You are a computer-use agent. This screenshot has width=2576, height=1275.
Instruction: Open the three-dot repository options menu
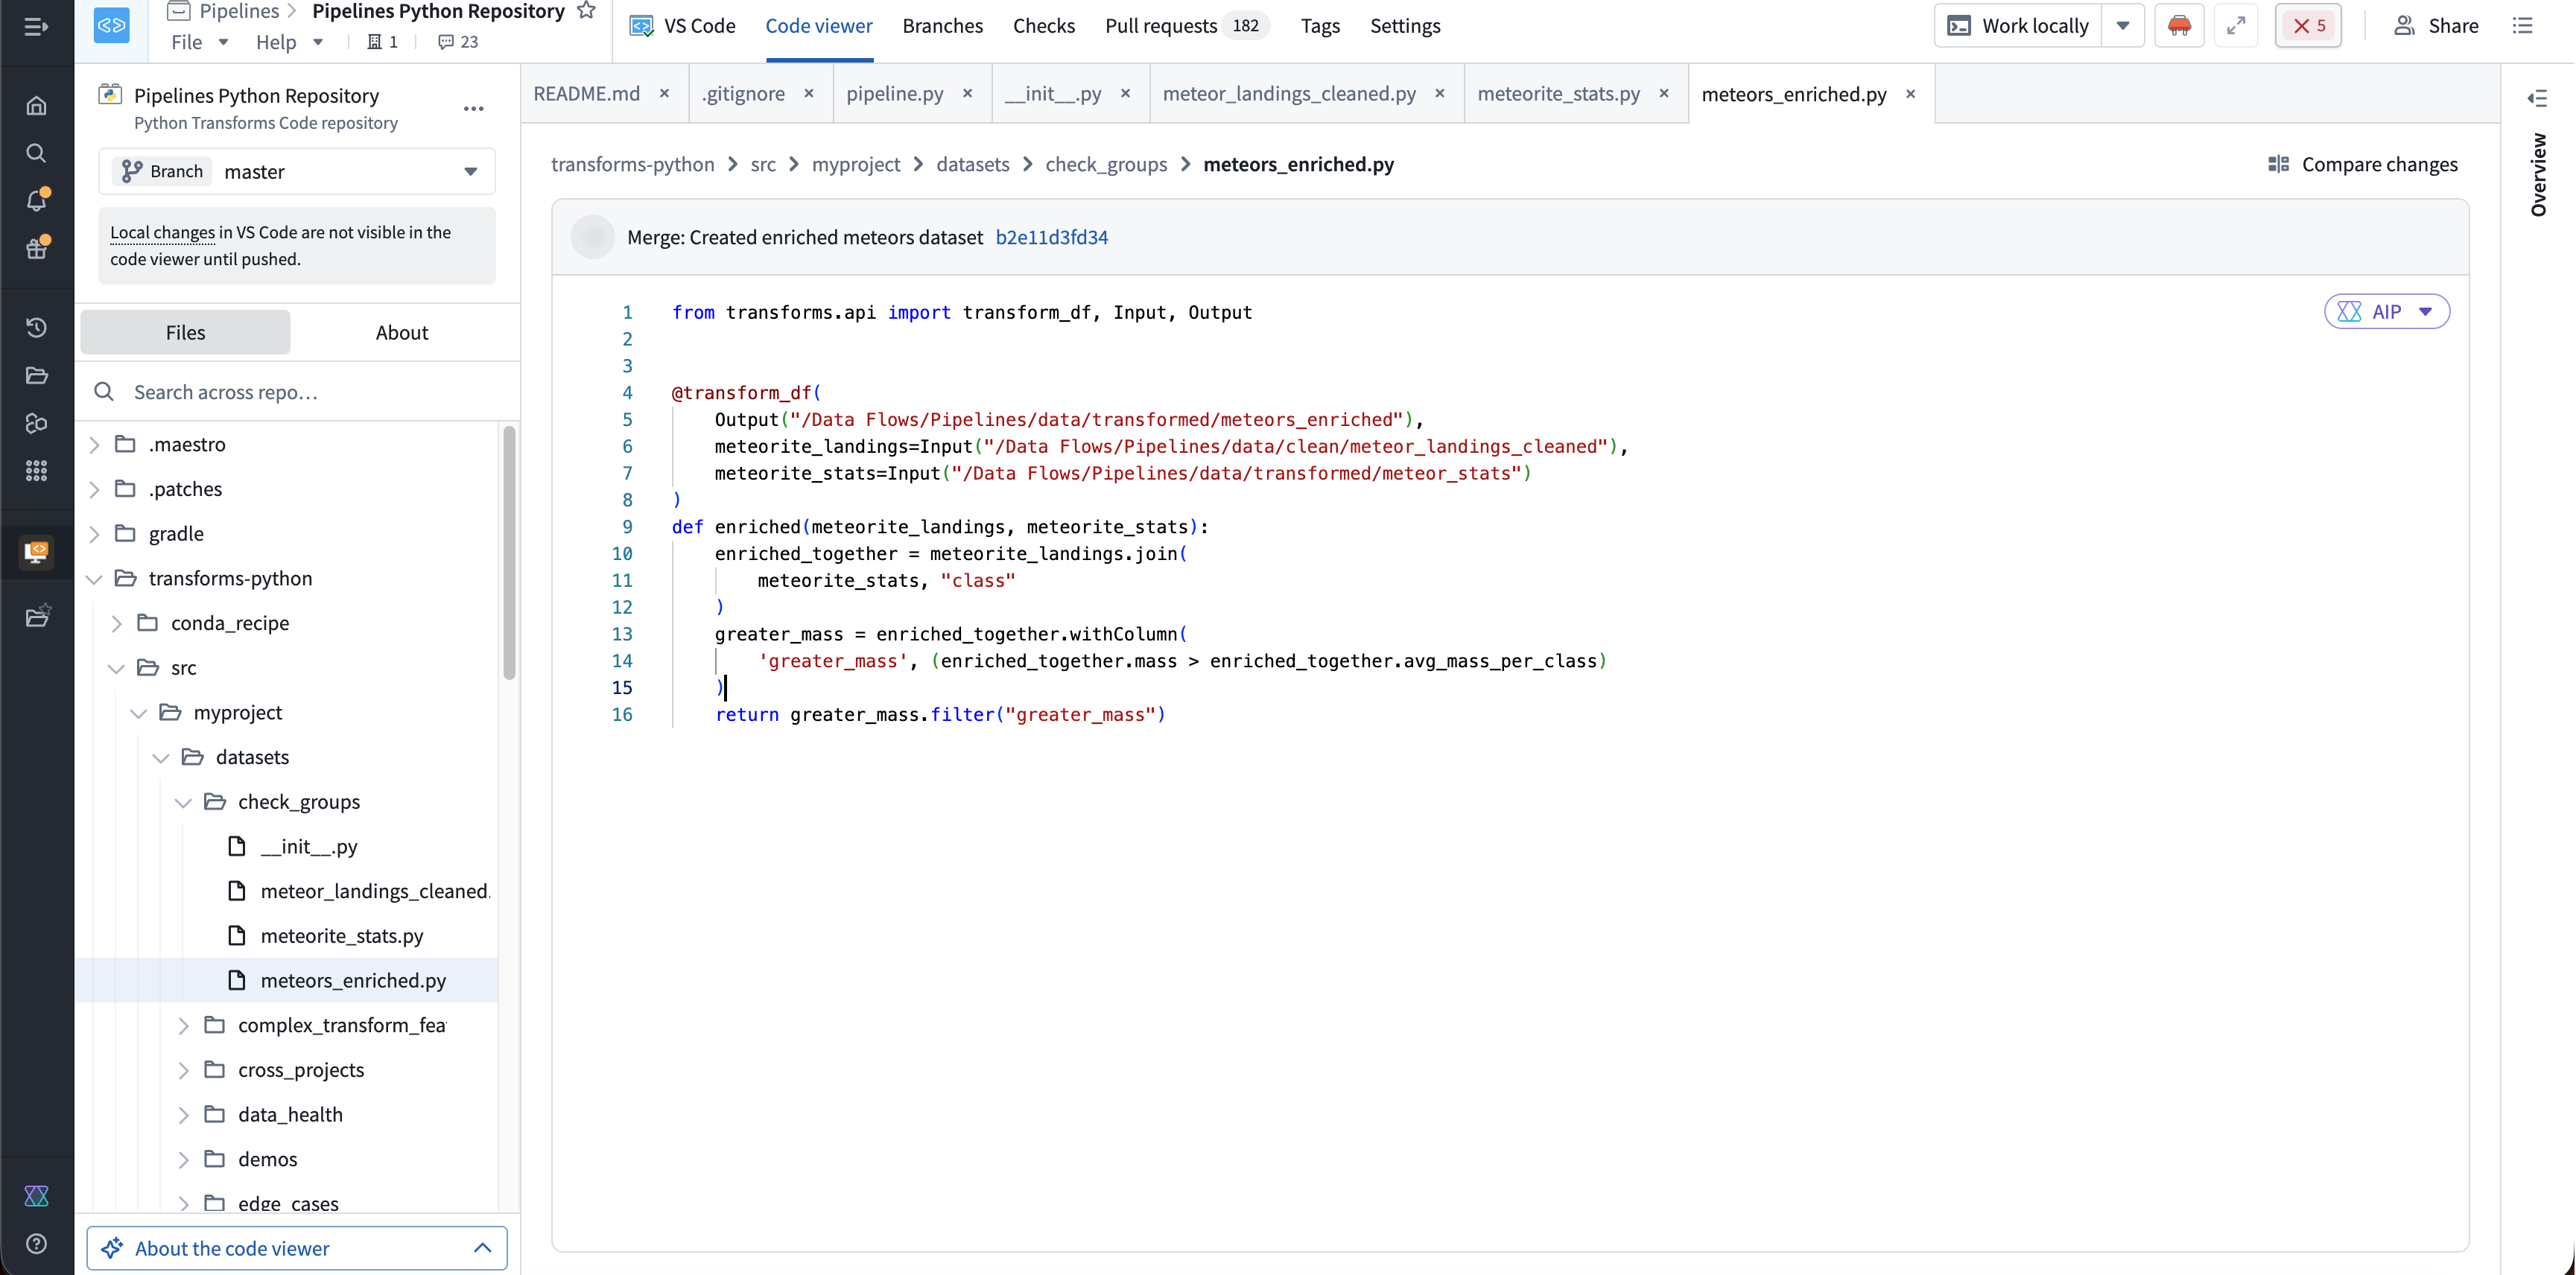[474, 108]
